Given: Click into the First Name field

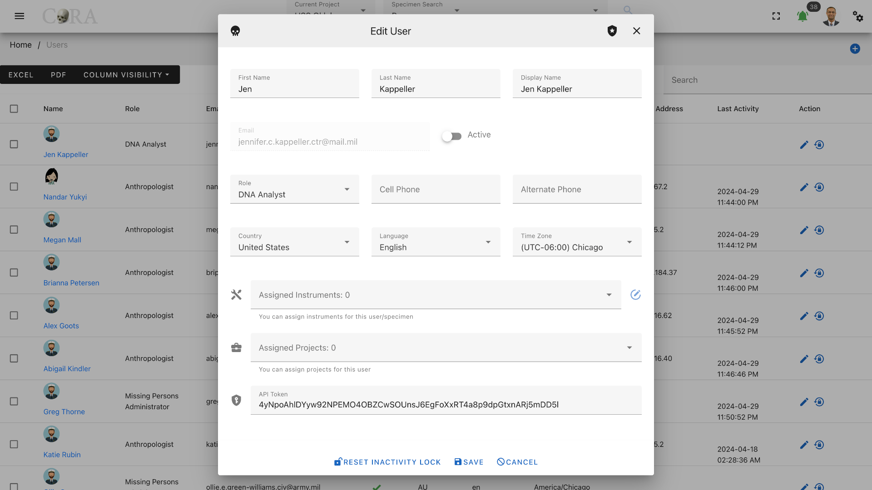Looking at the screenshot, I should click(x=295, y=83).
